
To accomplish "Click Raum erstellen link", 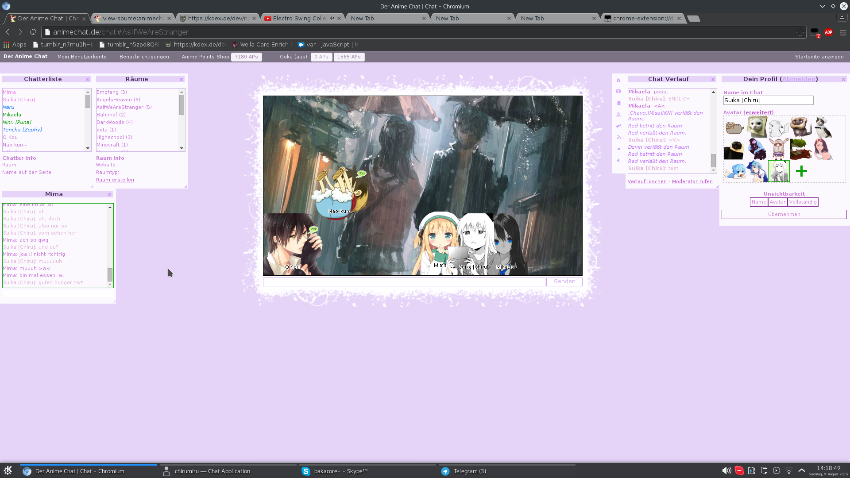I will coord(115,180).
